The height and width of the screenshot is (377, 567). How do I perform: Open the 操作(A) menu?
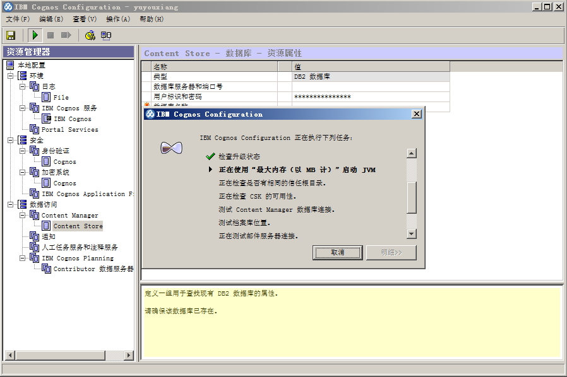pos(118,19)
